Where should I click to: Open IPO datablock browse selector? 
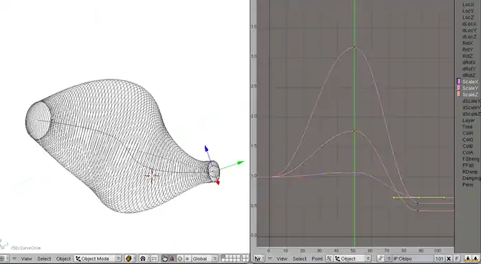(x=389, y=259)
